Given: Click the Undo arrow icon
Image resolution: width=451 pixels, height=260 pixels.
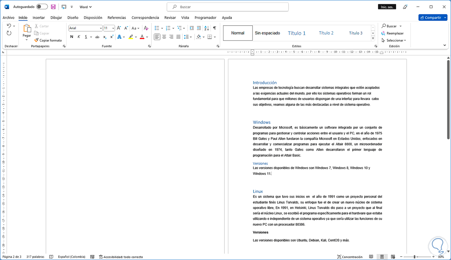Looking at the screenshot, I should click(x=9, y=26).
